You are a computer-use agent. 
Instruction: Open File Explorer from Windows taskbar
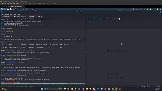(x=87, y=89)
